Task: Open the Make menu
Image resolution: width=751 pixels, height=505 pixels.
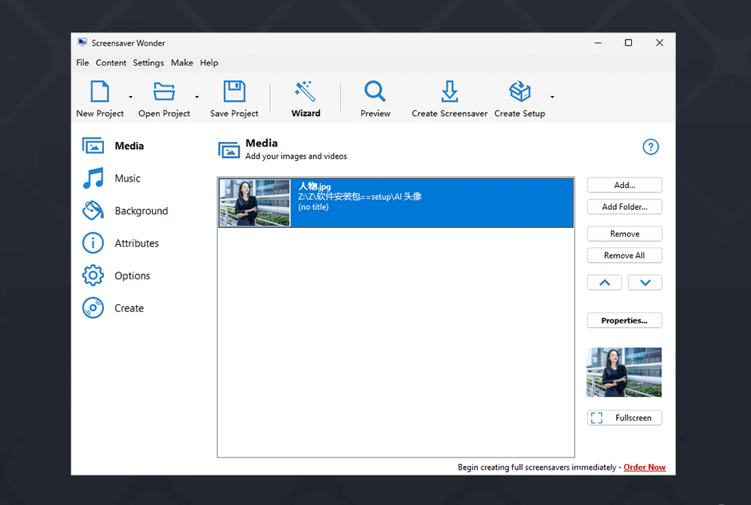Action: point(182,63)
